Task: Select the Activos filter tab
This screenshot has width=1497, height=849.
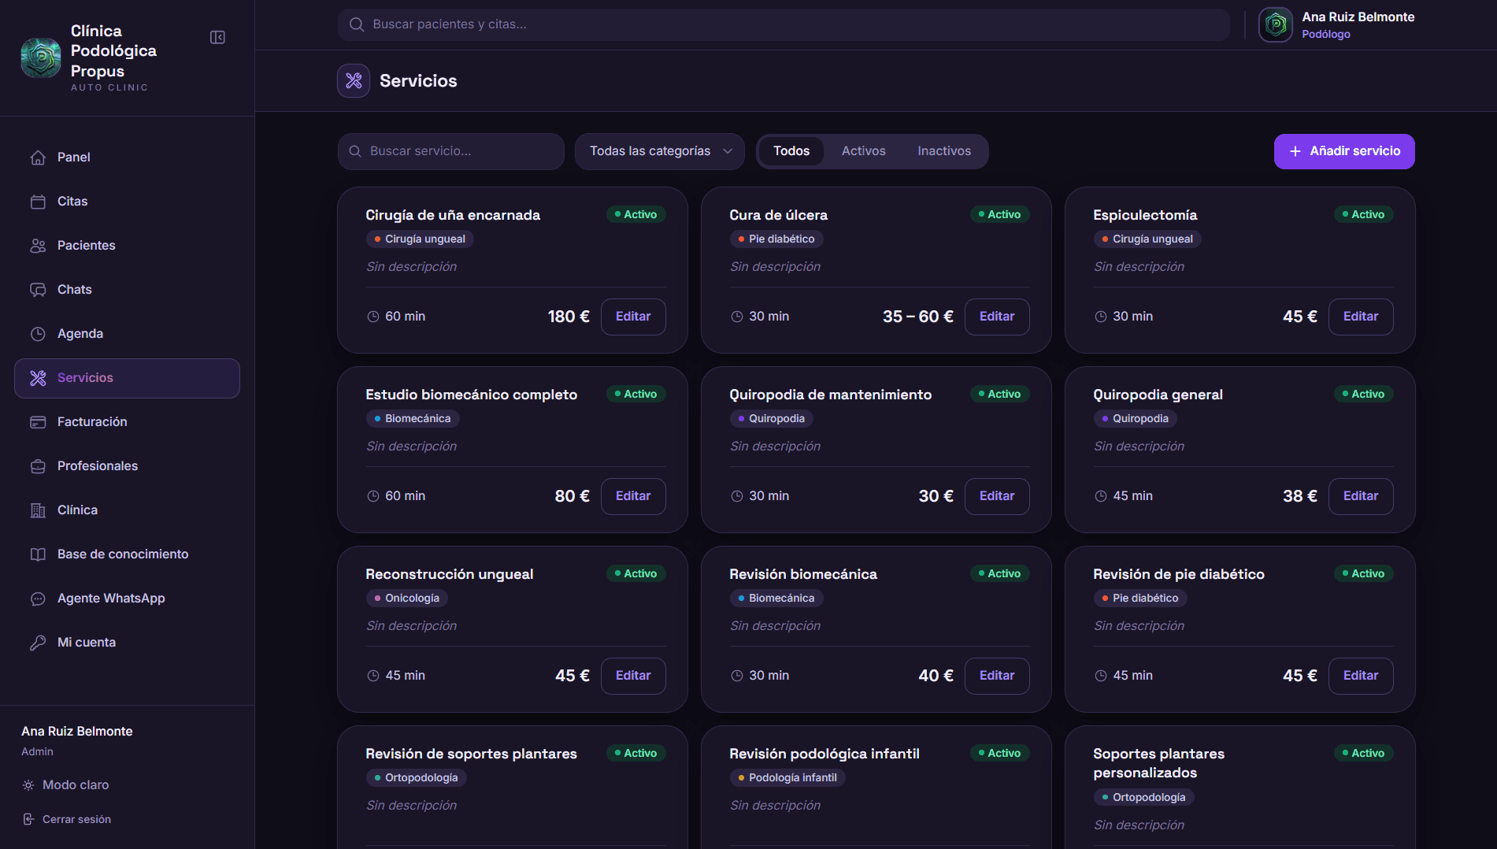Action: click(x=863, y=151)
